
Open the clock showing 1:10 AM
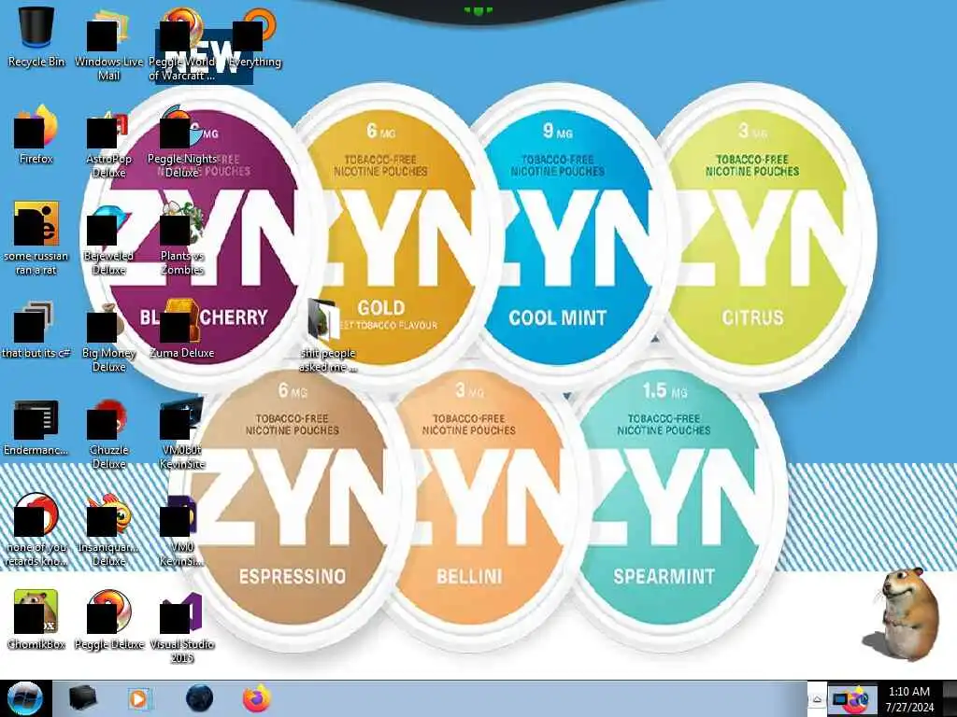[909, 699]
